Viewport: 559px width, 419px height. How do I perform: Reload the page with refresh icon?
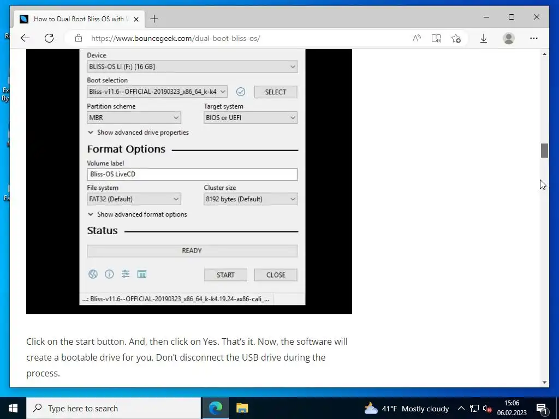(49, 38)
